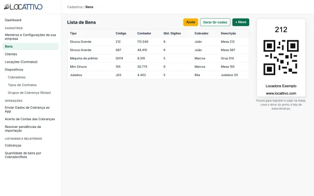This screenshot has width=314, height=196.
Task: Click description Jukebox 03
Action: 229,75
